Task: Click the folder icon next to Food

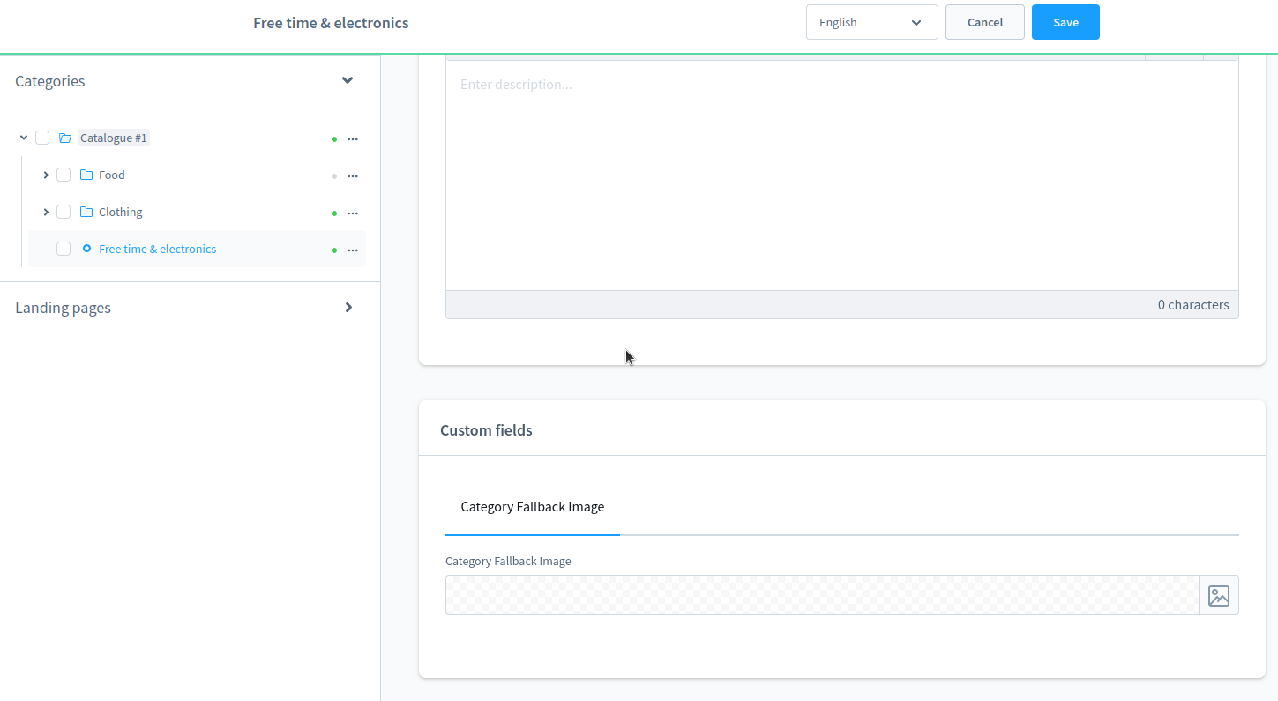Action: point(86,175)
